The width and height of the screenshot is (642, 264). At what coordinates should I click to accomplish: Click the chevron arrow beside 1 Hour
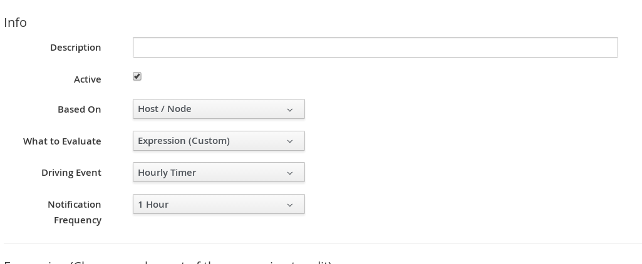pos(290,205)
